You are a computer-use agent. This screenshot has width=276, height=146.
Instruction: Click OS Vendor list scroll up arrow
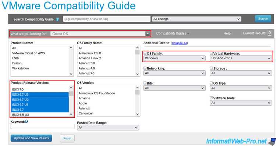[x=138, y=88]
